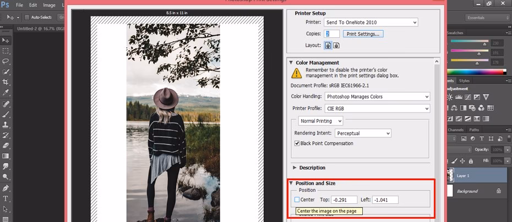Select the Rectangular Marquee tool

tap(6, 51)
